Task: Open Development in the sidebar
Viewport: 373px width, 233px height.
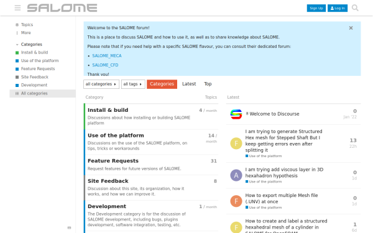Action: point(34,85)
